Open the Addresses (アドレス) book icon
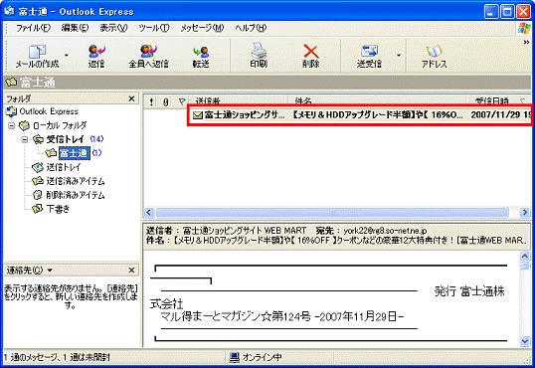Viewport: 535px width, 368px height. coord(434,56)
